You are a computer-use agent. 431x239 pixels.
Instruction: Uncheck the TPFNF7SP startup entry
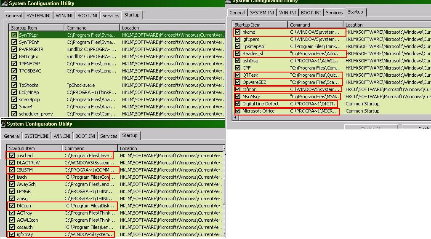(14, 64)
